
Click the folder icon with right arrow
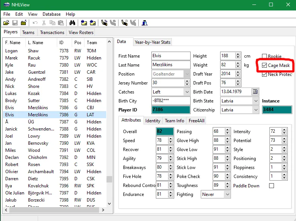click(x=84, y=23)
